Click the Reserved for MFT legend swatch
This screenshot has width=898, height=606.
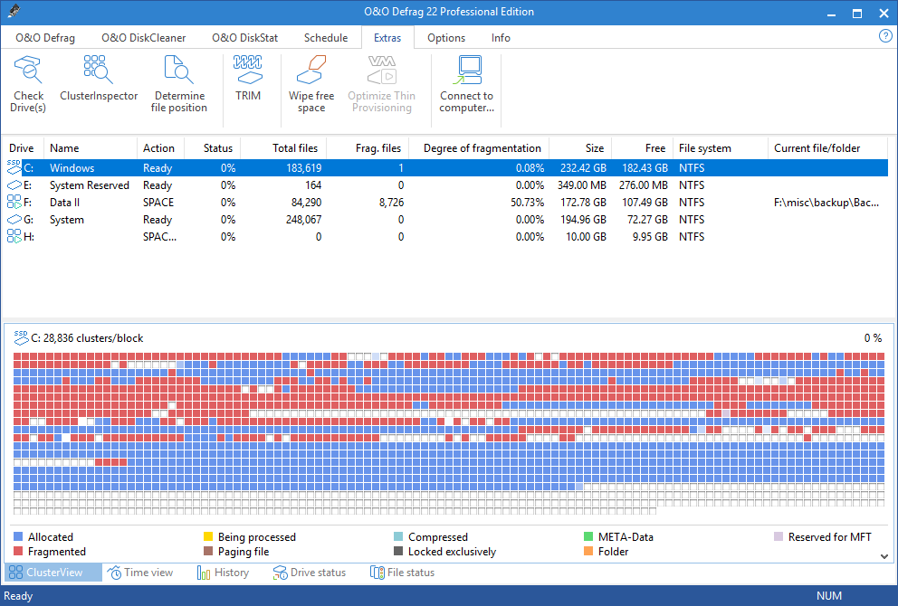[779, 536]
